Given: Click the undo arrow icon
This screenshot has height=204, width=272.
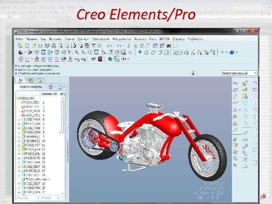Looking at the screenshot, I should 109,46.
